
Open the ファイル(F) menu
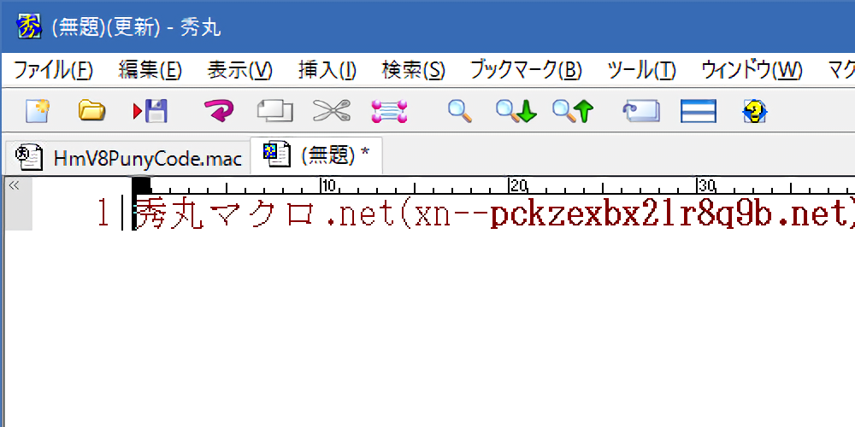click(x=53, y=70)
